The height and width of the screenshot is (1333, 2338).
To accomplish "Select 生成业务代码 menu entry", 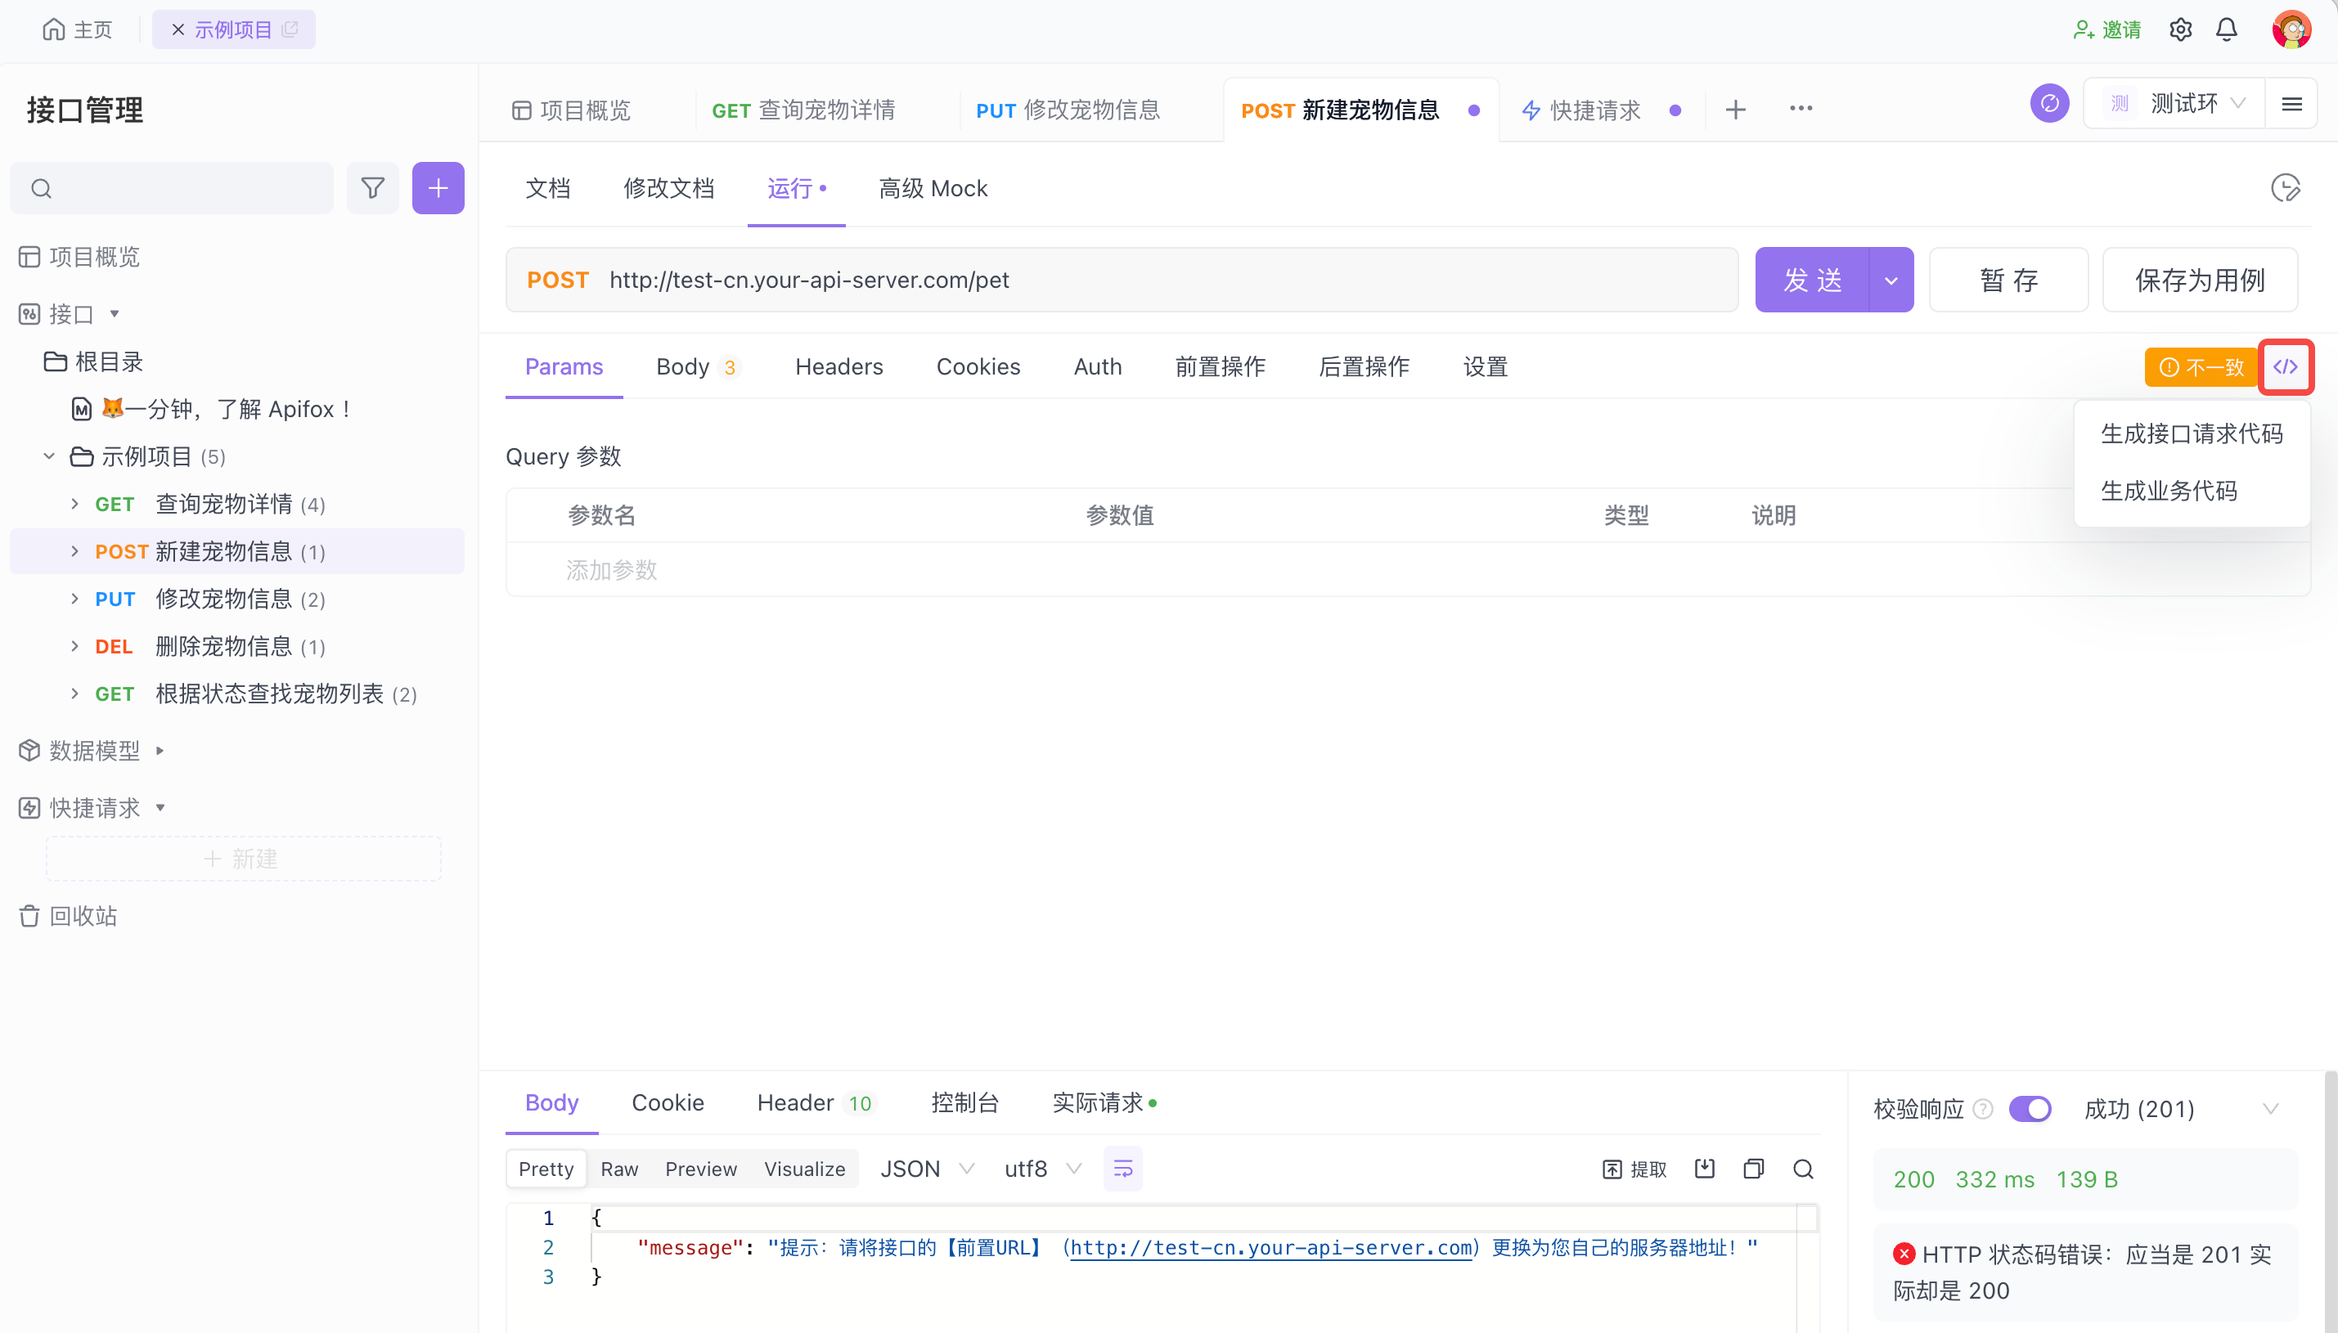I will pos(2169,491).
